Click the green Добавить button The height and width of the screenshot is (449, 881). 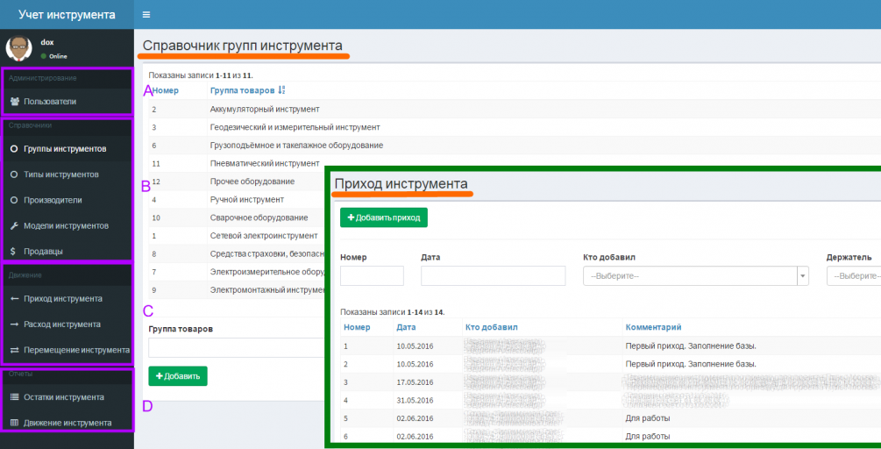pos(178,376)
